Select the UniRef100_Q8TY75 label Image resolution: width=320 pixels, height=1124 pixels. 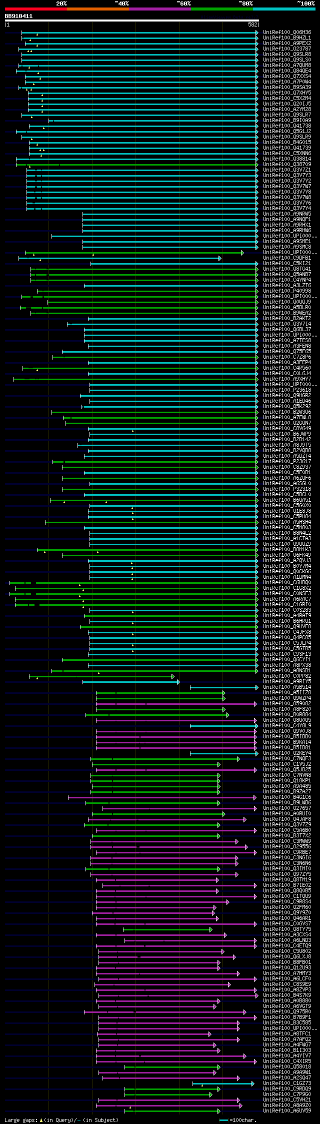pyautogui.click(x=287, y=929)
